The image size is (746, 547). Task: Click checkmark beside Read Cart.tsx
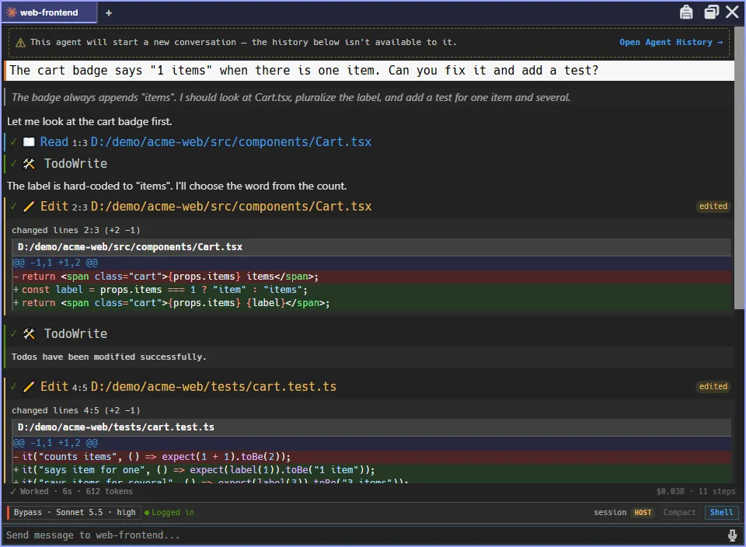14,141
